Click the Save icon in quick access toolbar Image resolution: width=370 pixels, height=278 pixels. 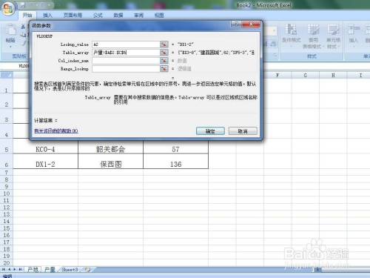(x=23, y=4)
